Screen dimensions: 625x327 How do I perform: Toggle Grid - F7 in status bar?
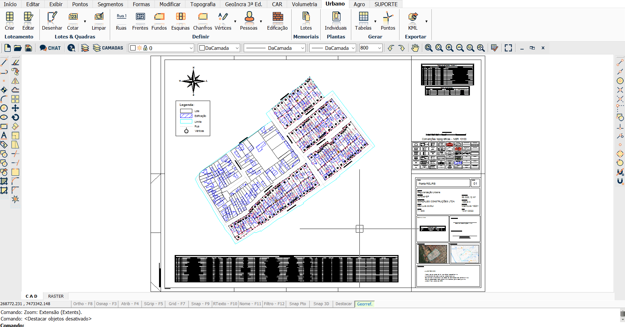(x=177, y=304)
